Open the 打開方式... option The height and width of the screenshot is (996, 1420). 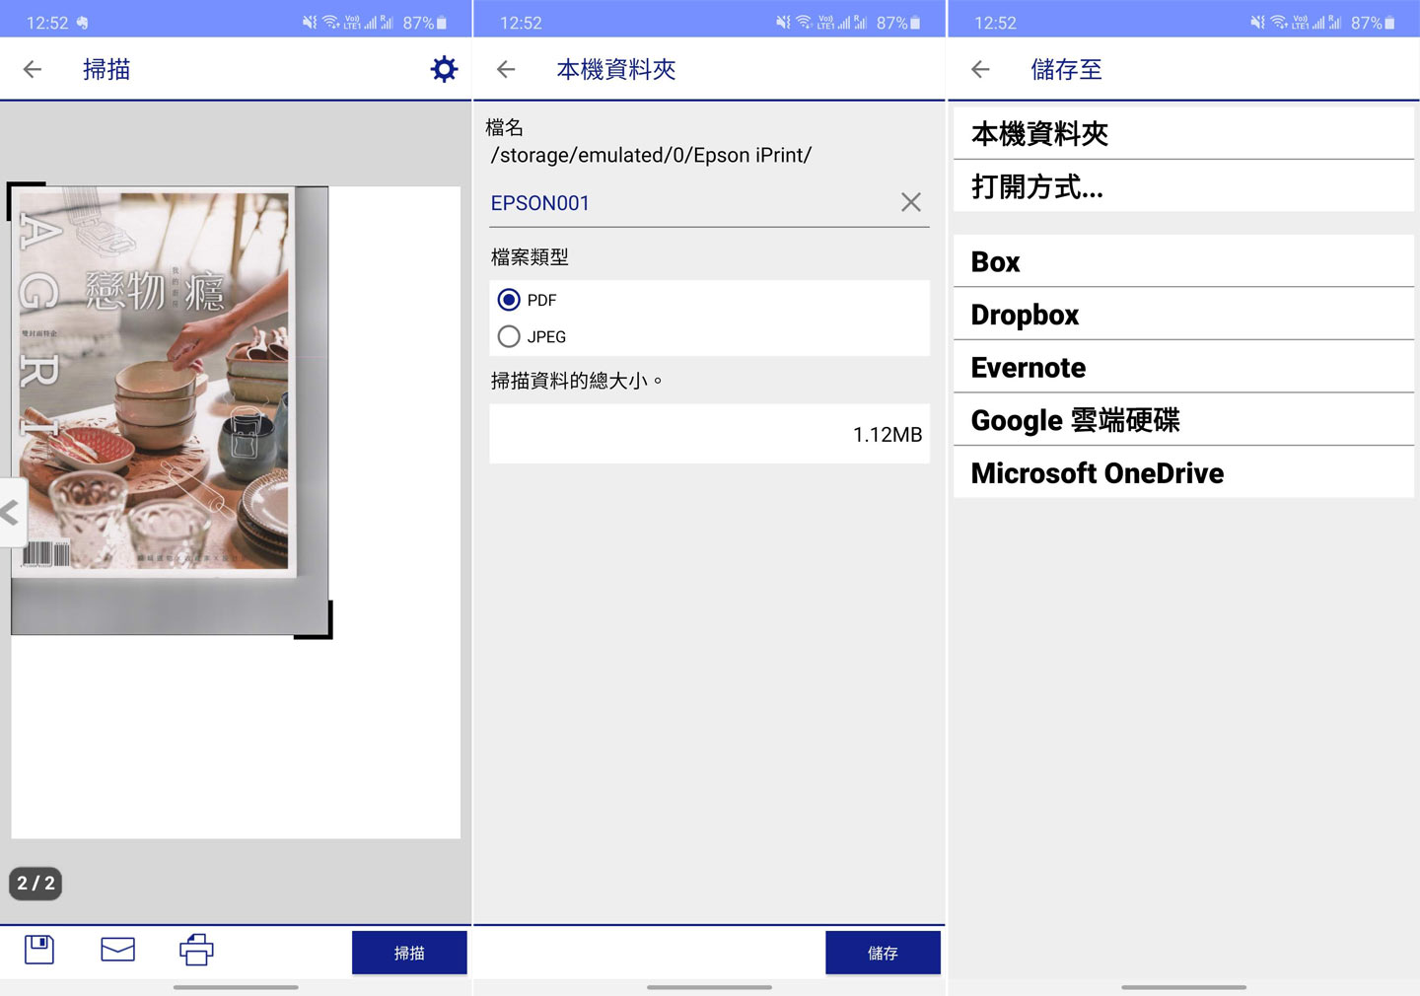coord(1036,186)
